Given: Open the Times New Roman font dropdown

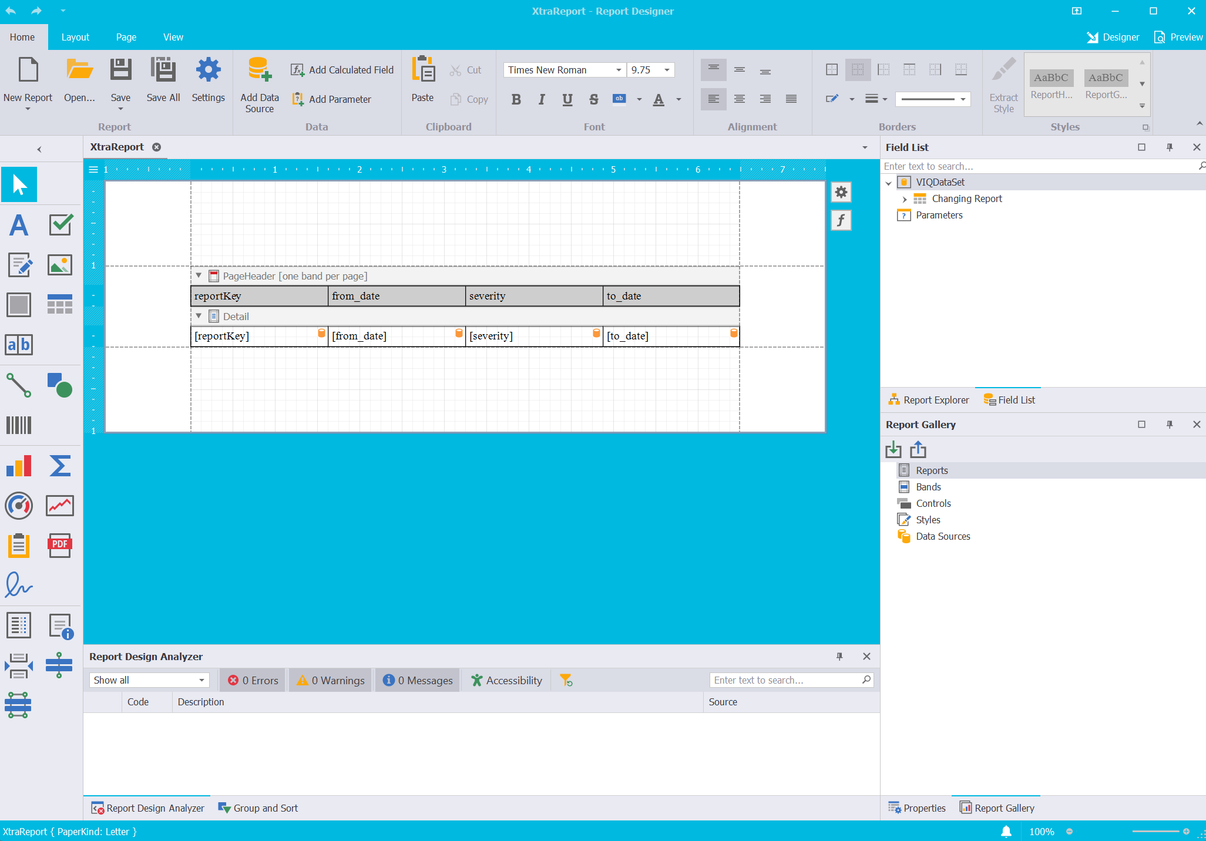Looking at the screenshot, I should tap(619, 70).
